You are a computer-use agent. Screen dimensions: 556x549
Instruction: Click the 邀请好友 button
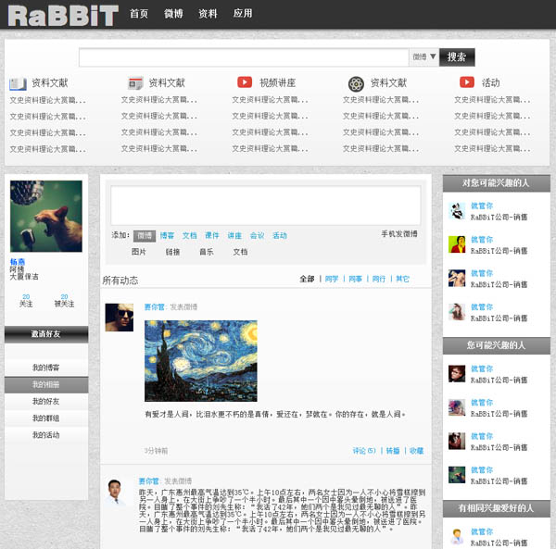46,334
